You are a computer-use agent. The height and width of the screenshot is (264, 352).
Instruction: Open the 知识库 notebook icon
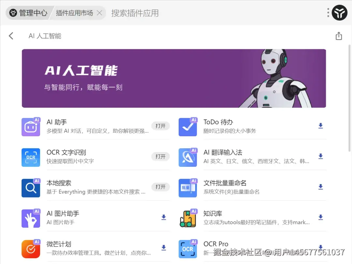188,217
